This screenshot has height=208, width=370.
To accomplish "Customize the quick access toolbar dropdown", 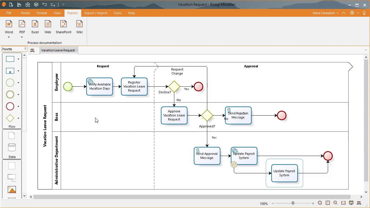I will (63, 5).
